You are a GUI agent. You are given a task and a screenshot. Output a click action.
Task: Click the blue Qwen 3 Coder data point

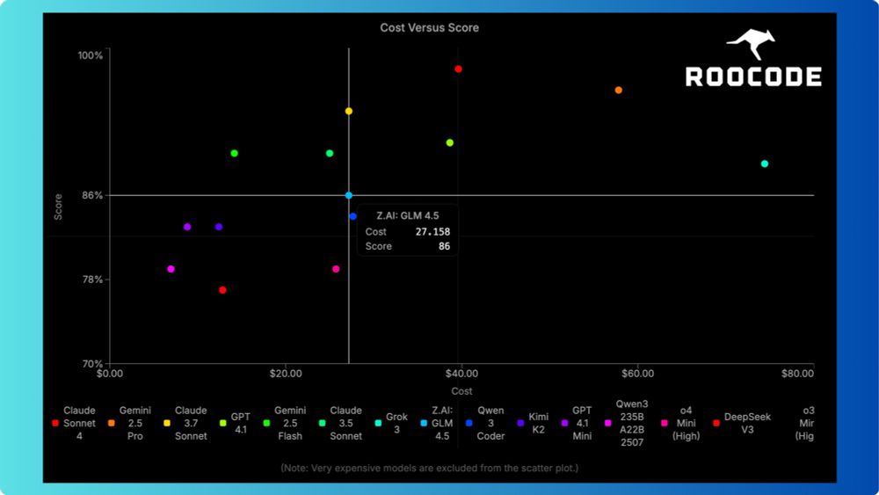(352, 216)
